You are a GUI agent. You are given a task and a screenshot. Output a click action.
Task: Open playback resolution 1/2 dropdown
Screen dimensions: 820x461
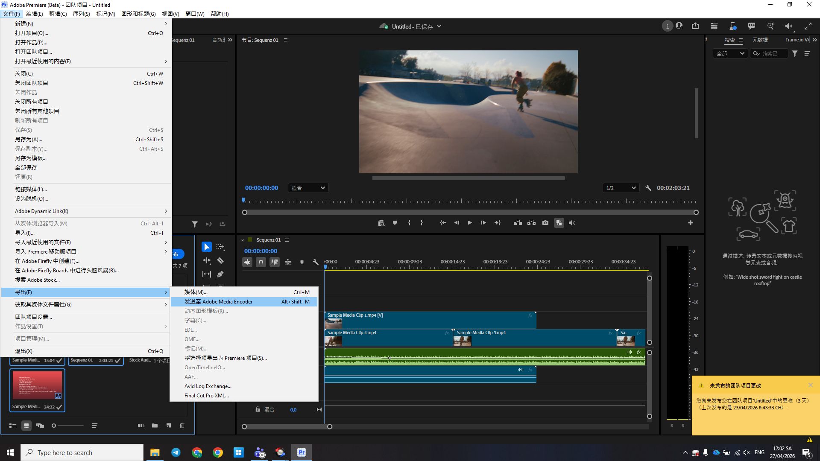click(x=621, y=188)
